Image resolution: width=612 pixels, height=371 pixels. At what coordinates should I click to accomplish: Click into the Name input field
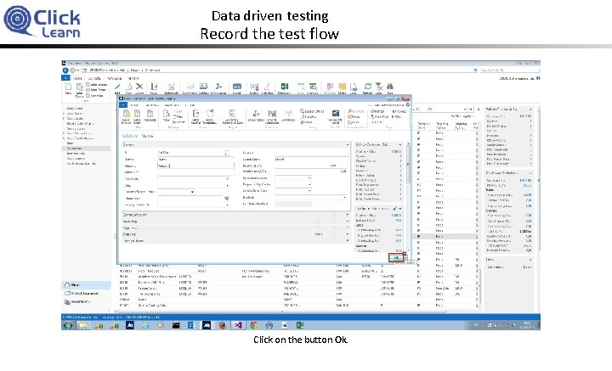pos(195,159)
